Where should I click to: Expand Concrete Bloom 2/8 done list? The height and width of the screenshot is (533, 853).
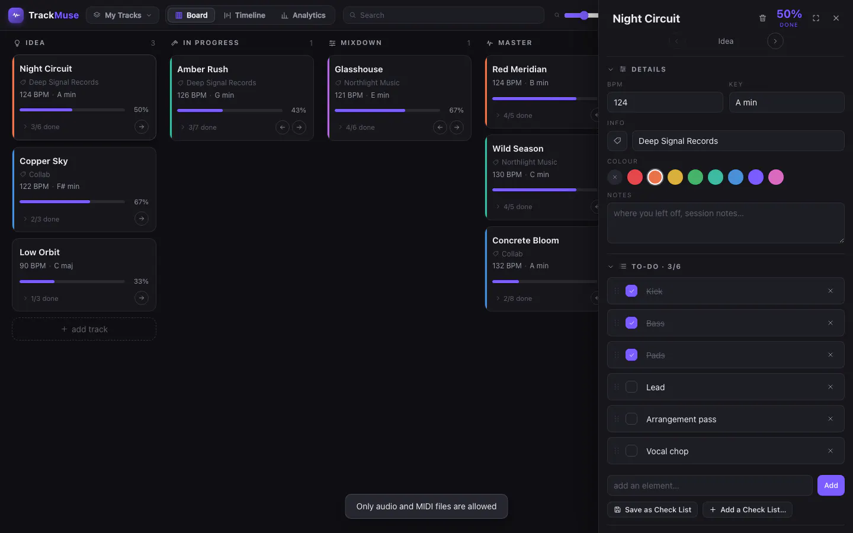click(514, 298)
